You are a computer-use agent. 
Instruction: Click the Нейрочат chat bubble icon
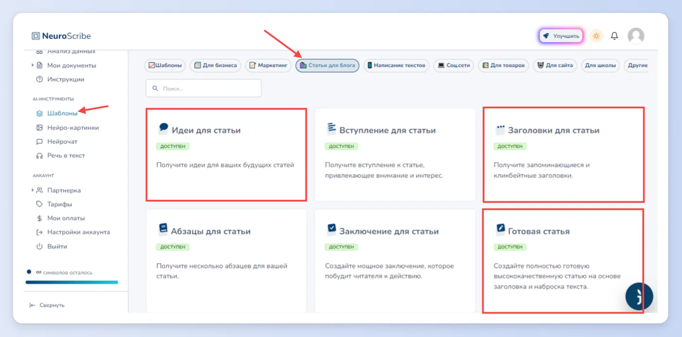click(x=39, y=142)
